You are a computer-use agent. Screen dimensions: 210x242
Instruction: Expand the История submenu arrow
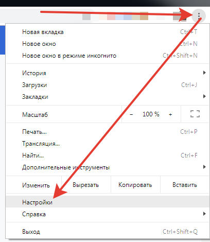[x=204, y=73]
